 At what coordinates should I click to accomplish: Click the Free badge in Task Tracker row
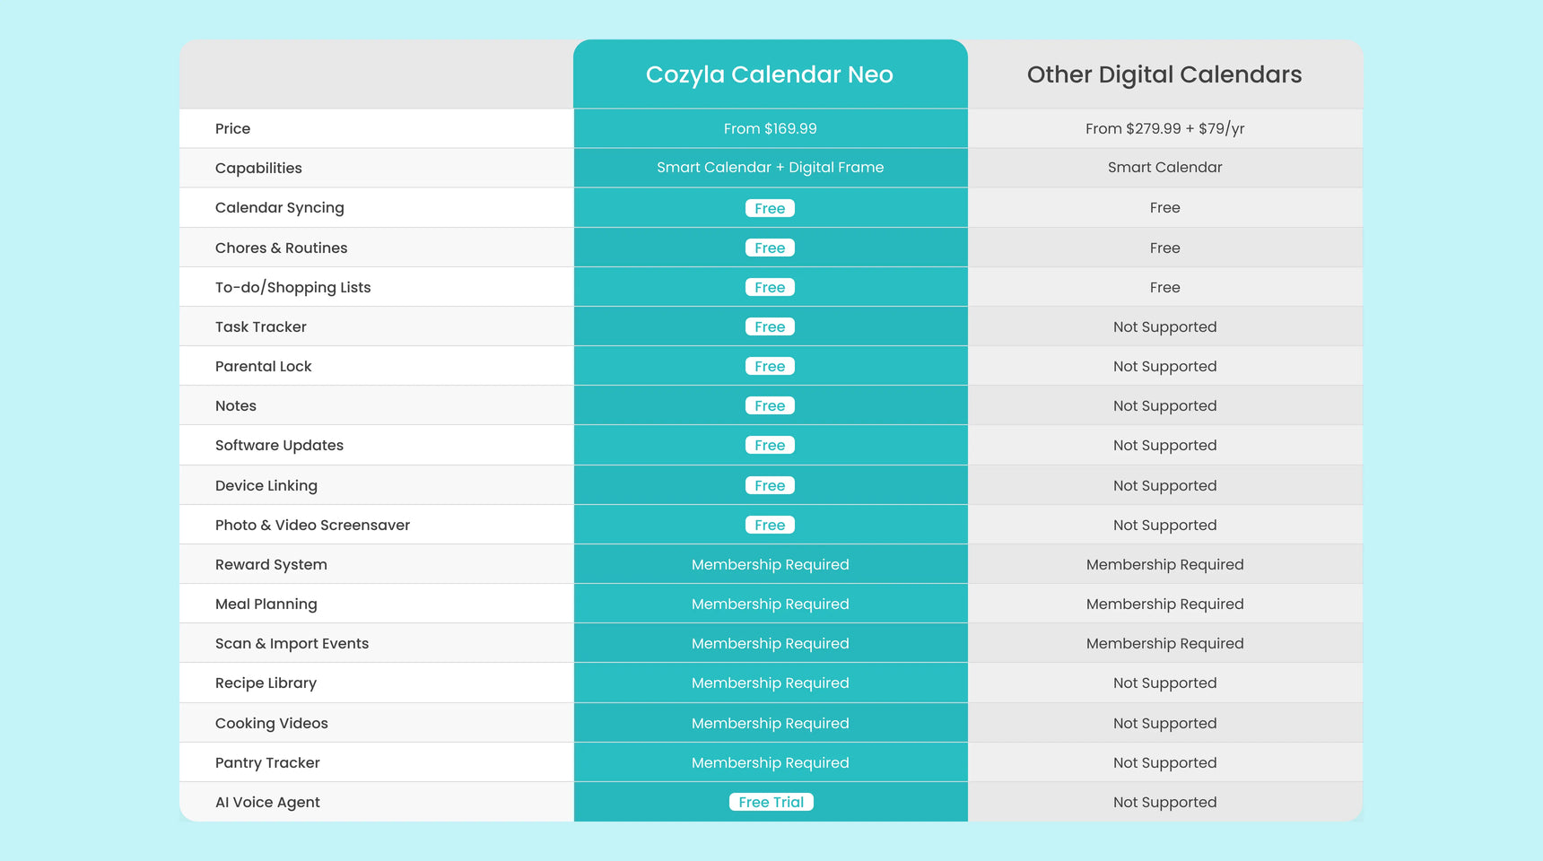(x=770, y=326)
